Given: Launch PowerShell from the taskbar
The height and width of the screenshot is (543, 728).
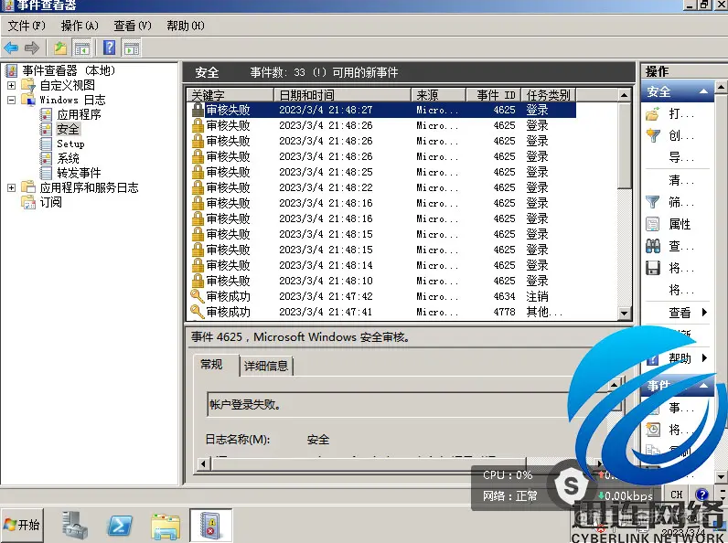Looking at the screenshot, I should point(120,526).
